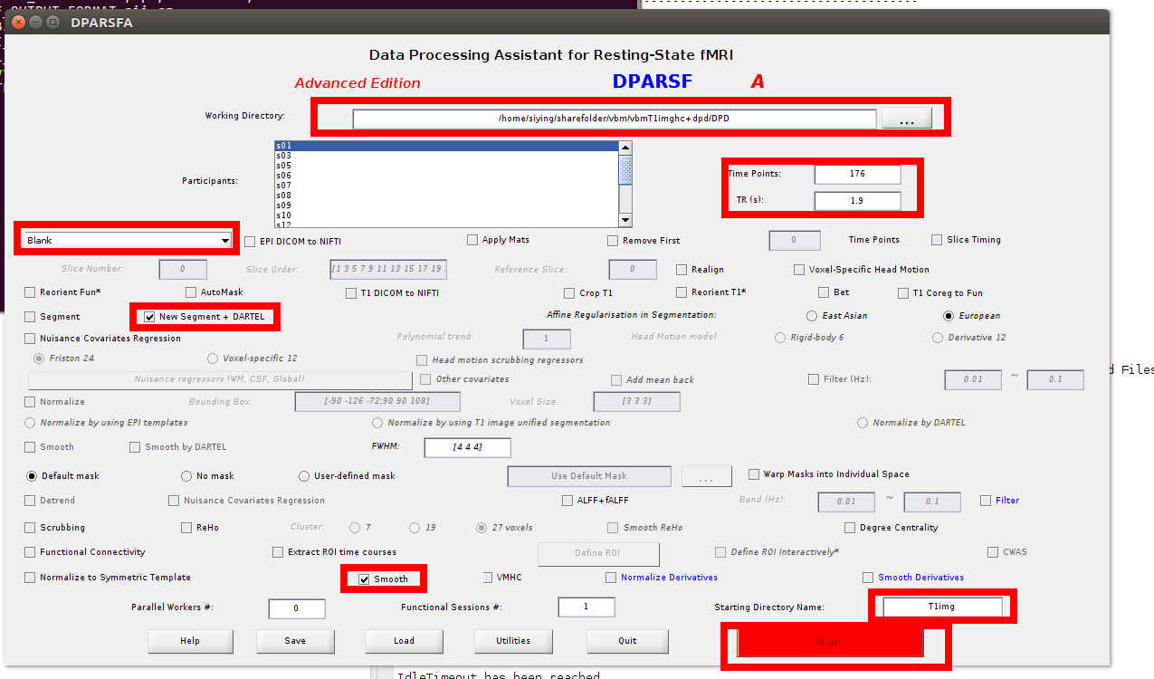
Task: Click the Functional Sessions # field
Action: click(x=586, y=607)
